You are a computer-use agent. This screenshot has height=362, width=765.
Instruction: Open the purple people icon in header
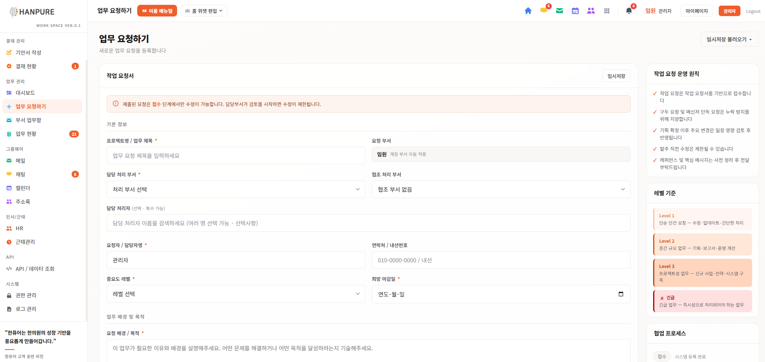(591, 11)
